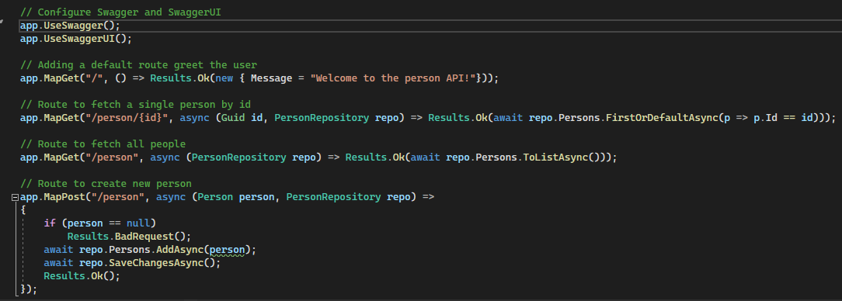Collapse the app.MapPost code block
Screen dimensions: 842x301
[15, 198]
